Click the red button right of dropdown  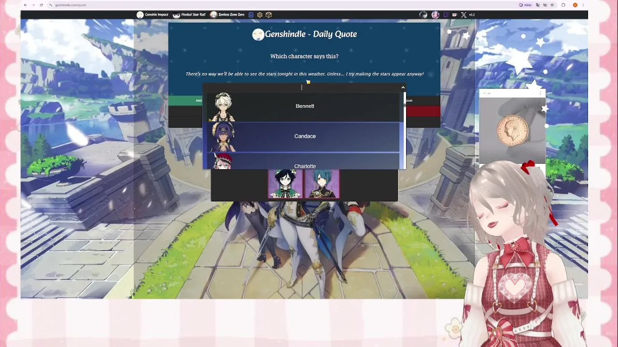[423, 111]
